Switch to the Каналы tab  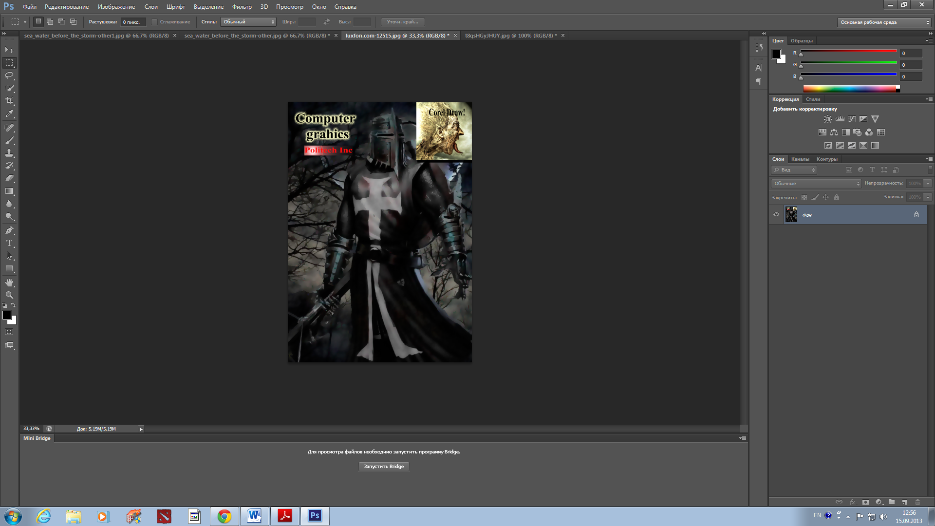(x=800, y=159)
